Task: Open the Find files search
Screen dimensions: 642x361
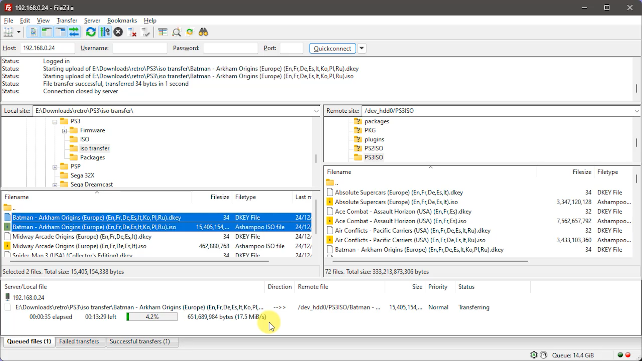Action: point(203,32)
